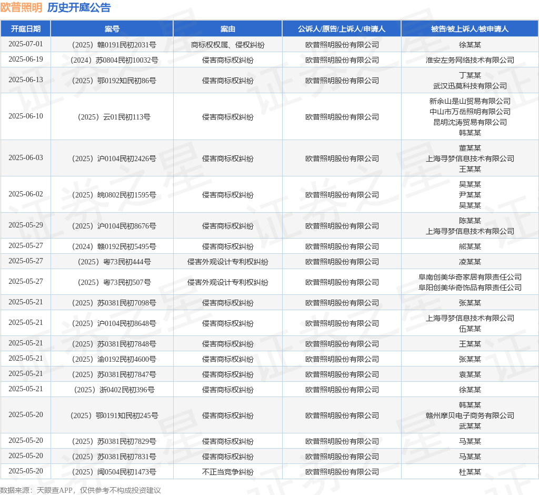This screenshot has height=495, width=539.
Task: Click the 历史开庭公告 heading
Action: [79, 7]
